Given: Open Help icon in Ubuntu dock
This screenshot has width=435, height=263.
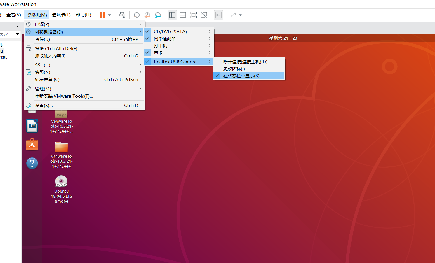Looking at the screenshot, I should [x=32, y=163].
